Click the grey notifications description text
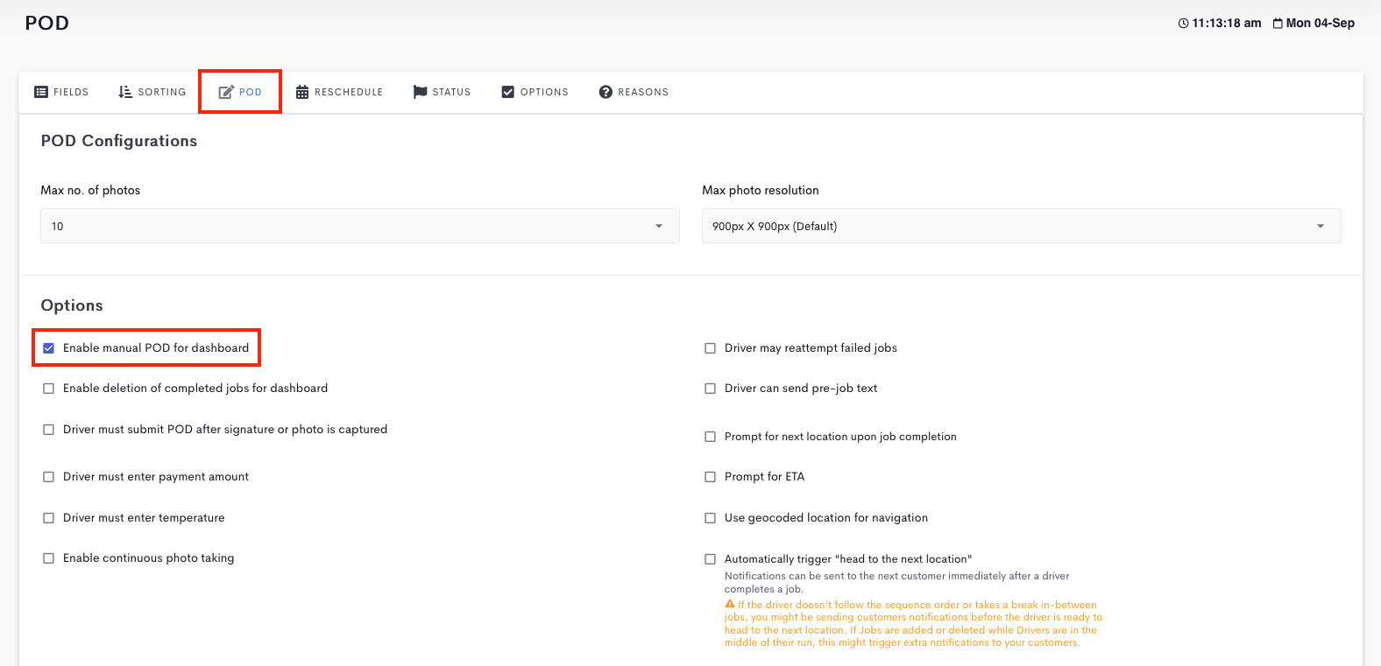Screen dimensions: 1381x666 click(897, 583)
